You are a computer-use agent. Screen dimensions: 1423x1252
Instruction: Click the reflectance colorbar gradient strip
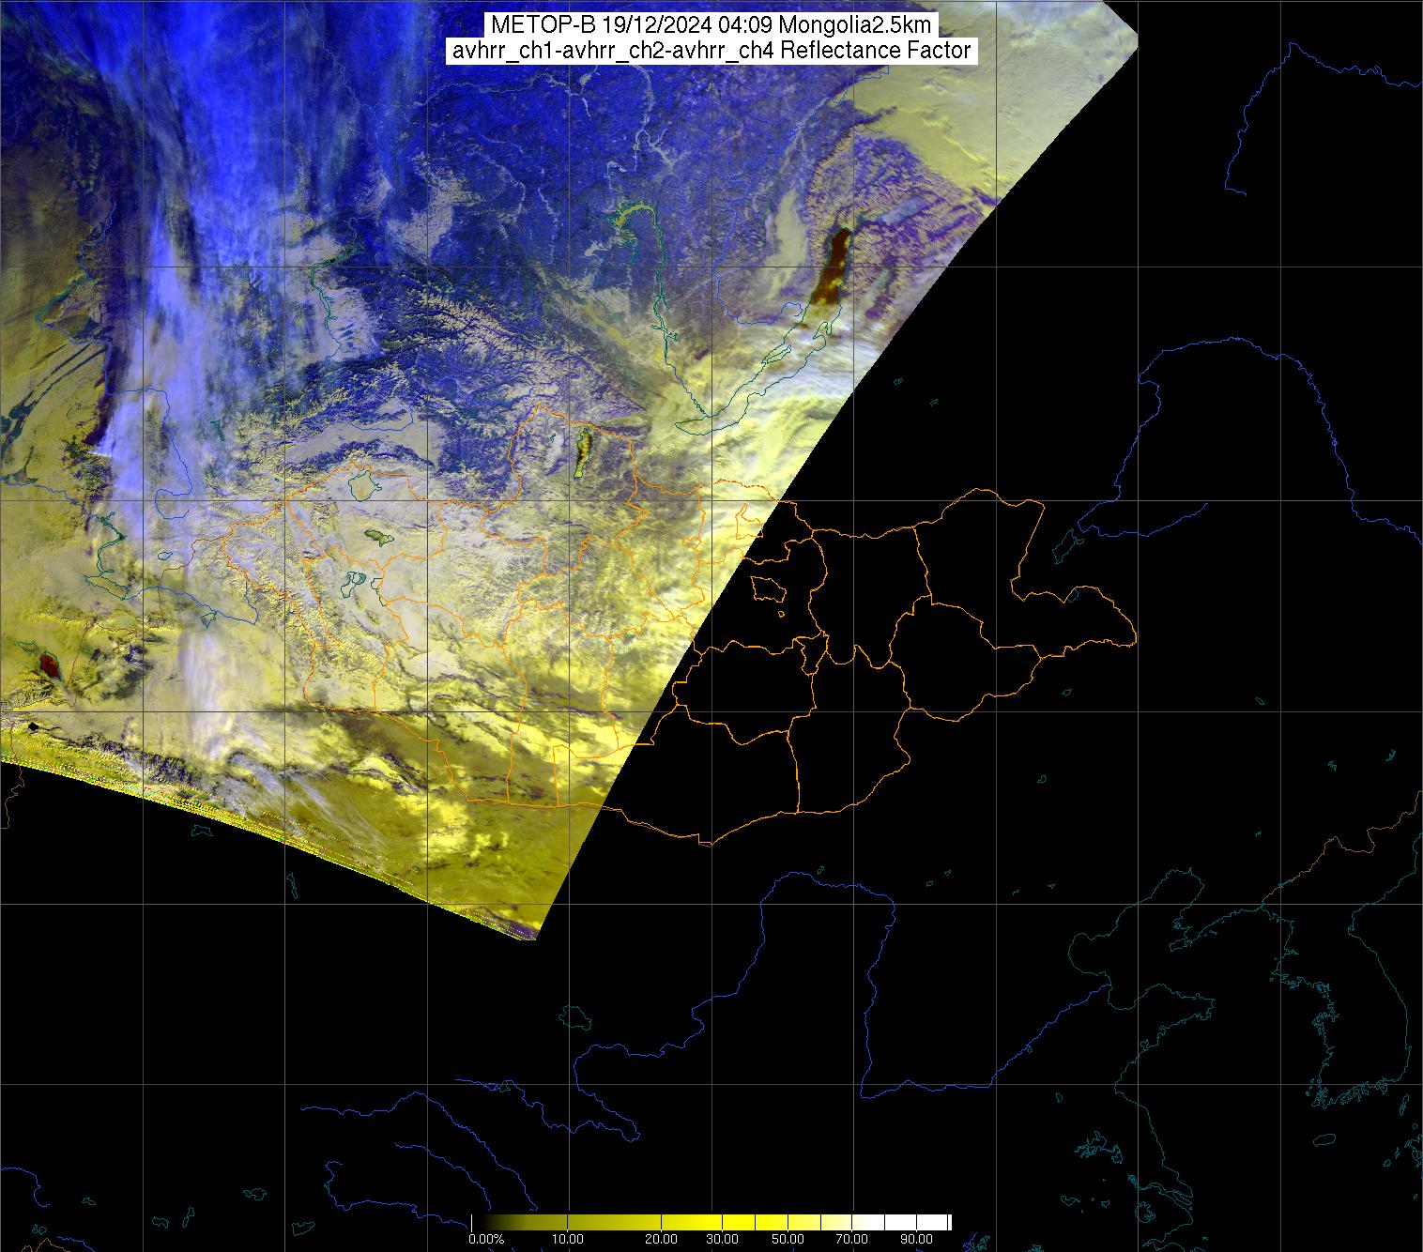[x=711, y=1222]
